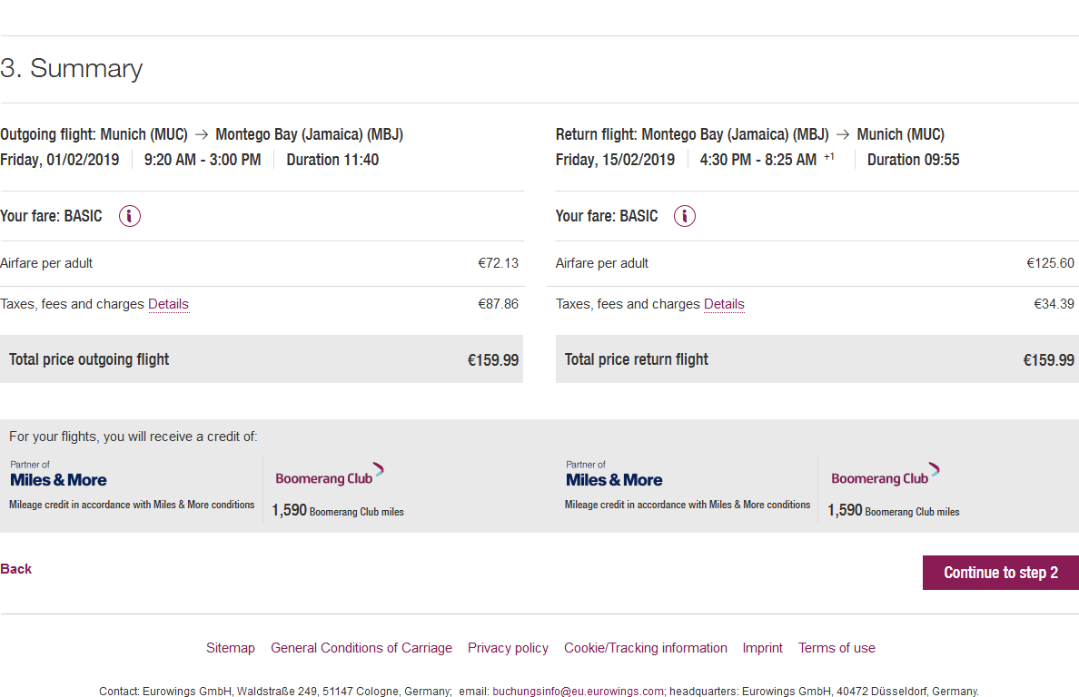
Task: Show outgoing flight taxes Details
Action: 169,304
